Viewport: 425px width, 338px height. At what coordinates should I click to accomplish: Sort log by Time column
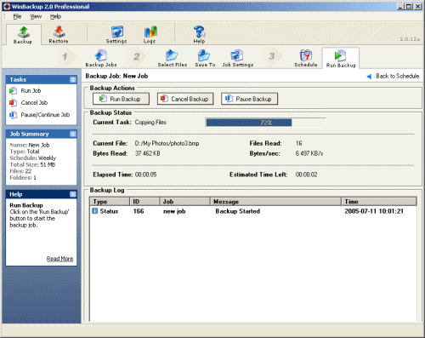(x=379, y=202)
